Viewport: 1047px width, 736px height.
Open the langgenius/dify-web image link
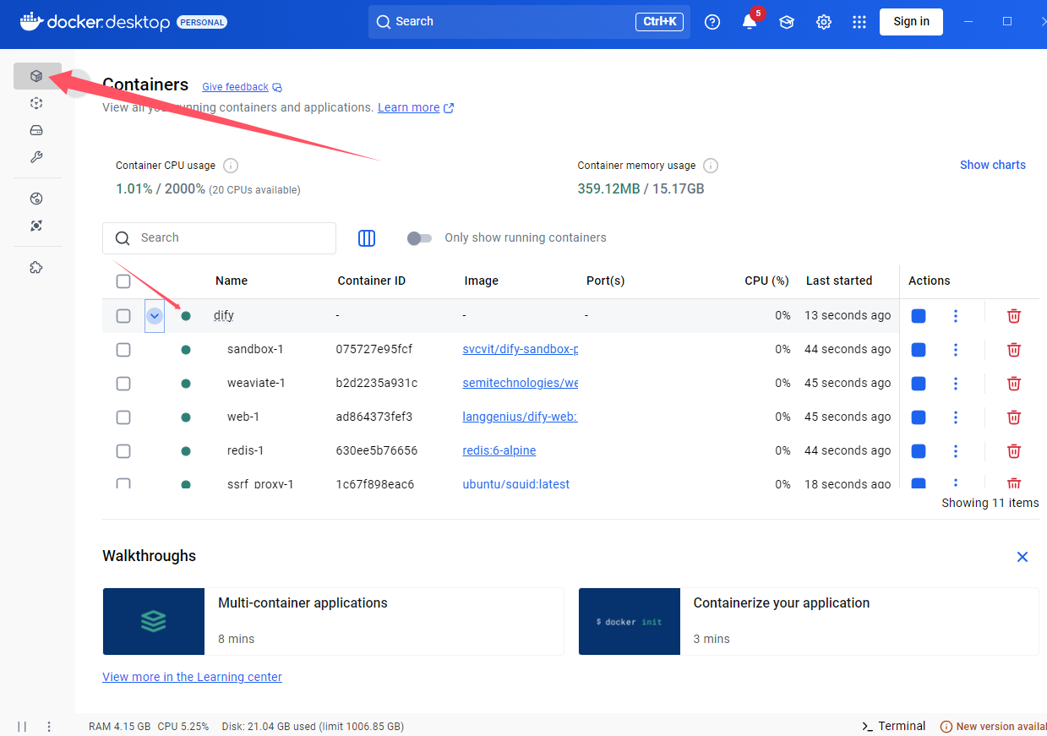click(x=520, y=417)
